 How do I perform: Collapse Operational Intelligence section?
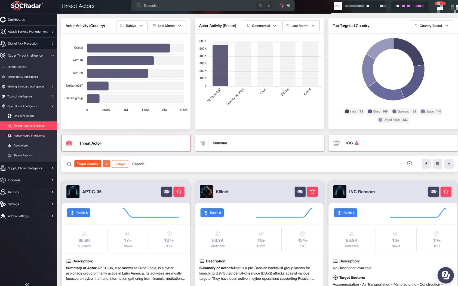point(28,106)
